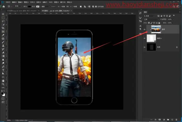Select the Dodge tool
Image resolution: width=182 pixels, height=122 pixels.
[3, 63]
